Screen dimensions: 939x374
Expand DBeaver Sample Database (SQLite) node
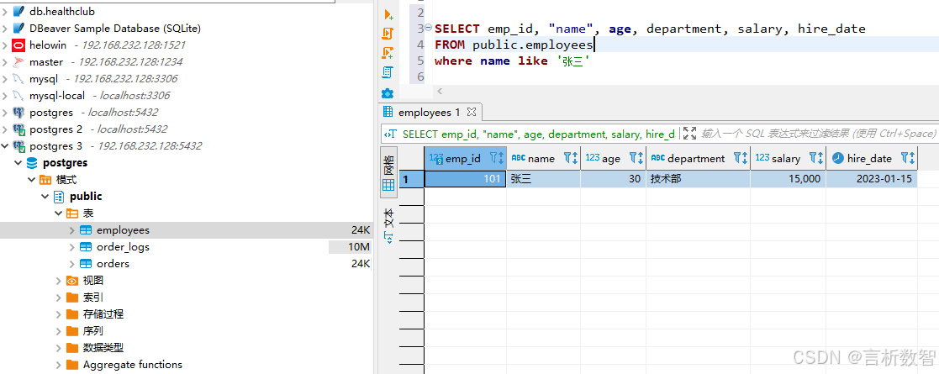click(x=5, y=28)
